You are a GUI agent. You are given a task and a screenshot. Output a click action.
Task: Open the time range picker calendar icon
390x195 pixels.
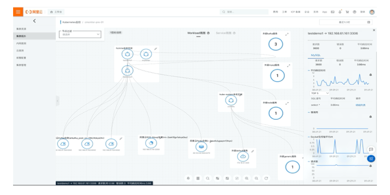coord(369,23)
